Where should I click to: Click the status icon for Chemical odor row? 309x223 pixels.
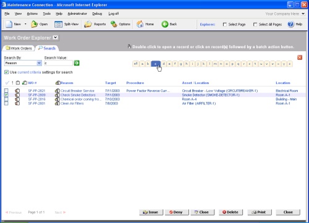(17, 99)
